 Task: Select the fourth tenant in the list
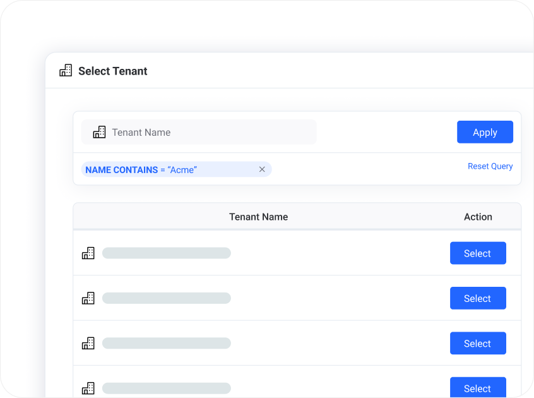pos(478,387)
